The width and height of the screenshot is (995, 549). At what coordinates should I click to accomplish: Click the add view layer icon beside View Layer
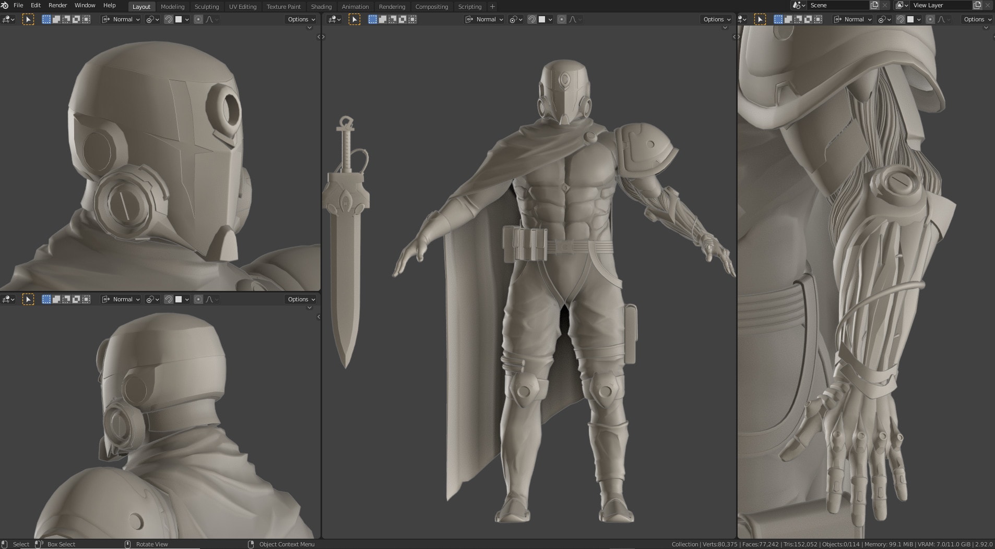pos(977,5)
